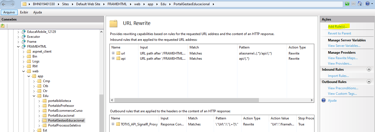Image resolution: width=375 pixels, height=132 pixels.
Task: Open the blue help question-mark icon in top toolbar
Action: pyautogui.click(x=367, y=4)
